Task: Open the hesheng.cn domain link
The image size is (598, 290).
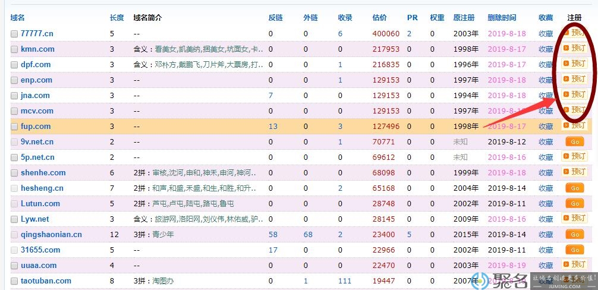Action: click(x=42, y=188)
